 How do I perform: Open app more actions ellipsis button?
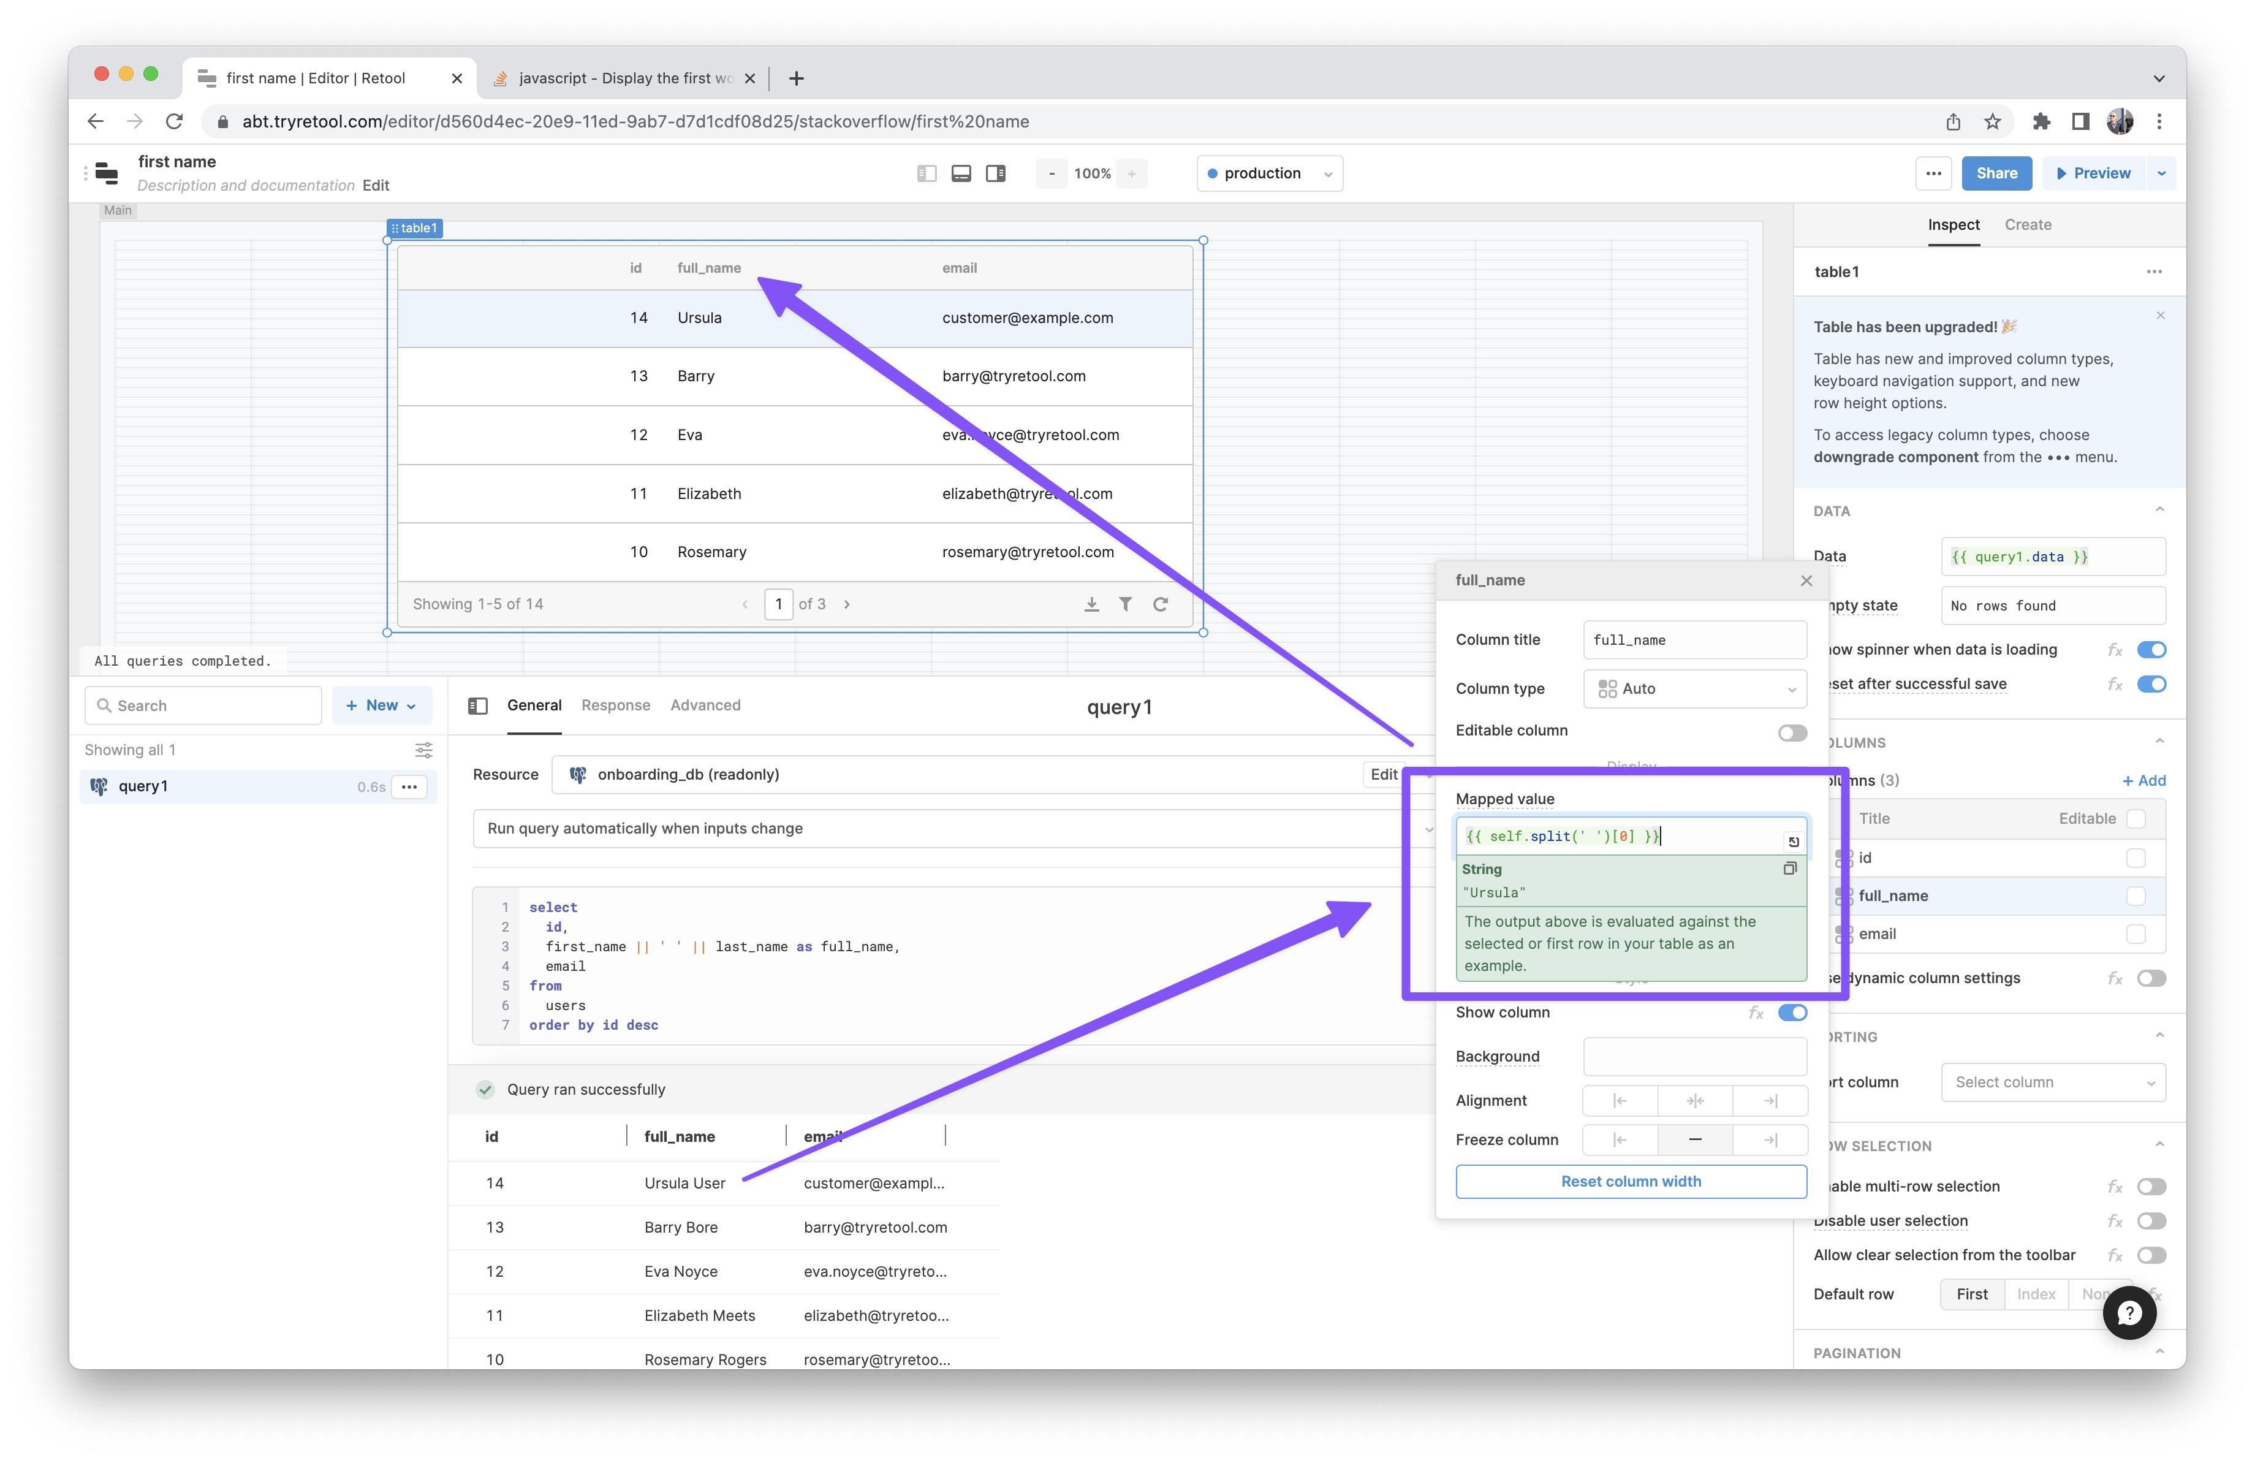[1934, 173]
